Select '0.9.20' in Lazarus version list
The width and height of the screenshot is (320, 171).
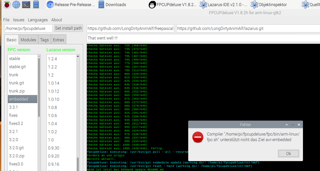61,156
